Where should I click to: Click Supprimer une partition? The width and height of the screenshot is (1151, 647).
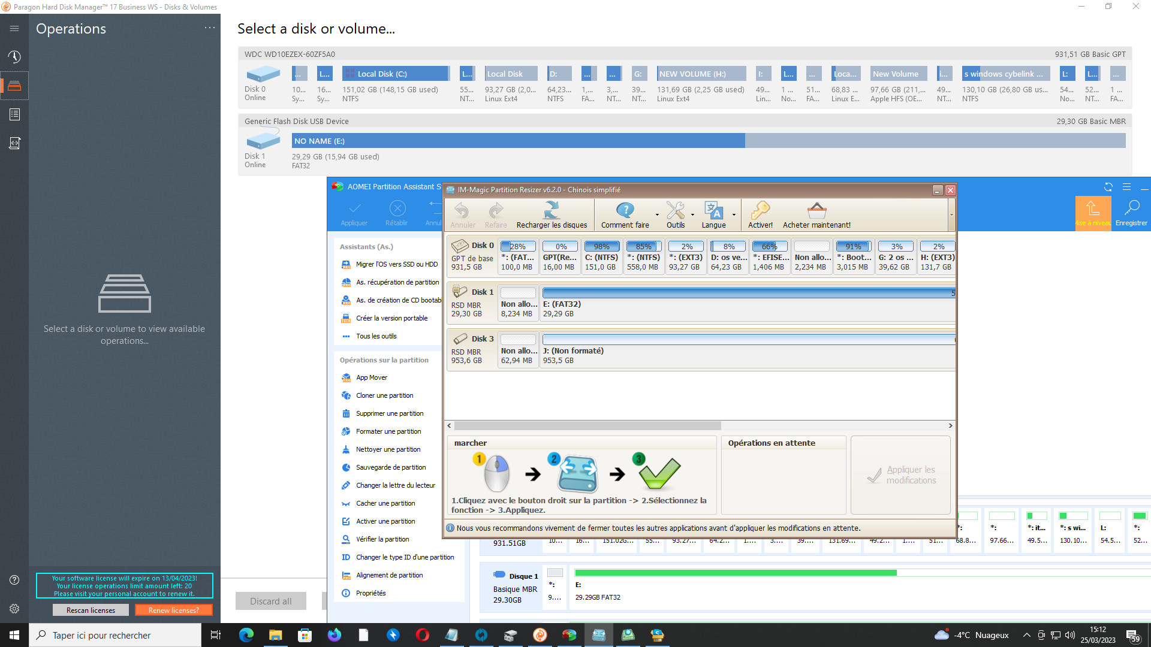382,413
